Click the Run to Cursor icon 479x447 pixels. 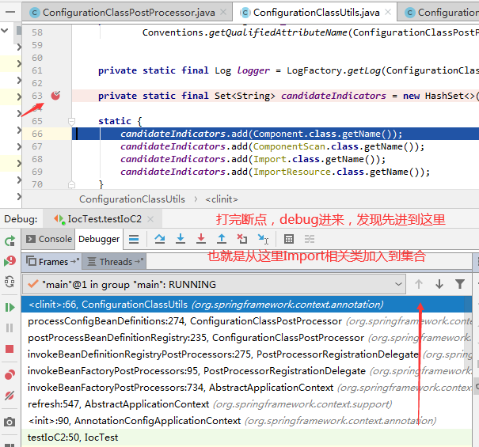pyautogui.click(x=263, y=239)
